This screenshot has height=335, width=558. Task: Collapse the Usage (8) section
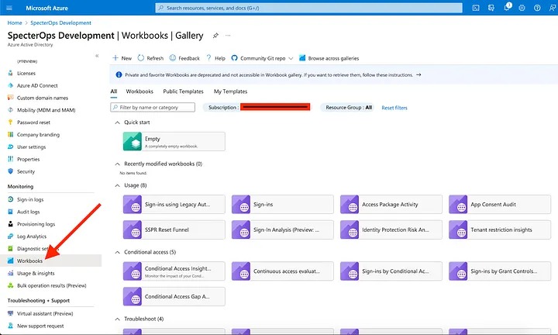(117, 185)
